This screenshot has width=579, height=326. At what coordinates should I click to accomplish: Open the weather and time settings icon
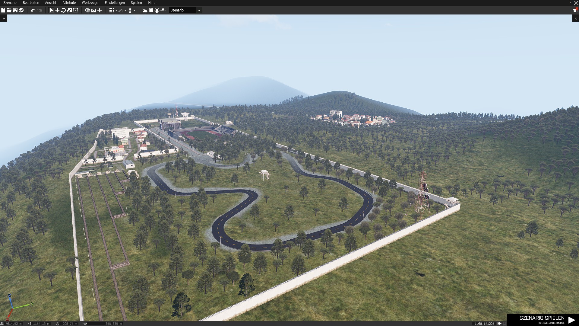click(x=145, y=10)
